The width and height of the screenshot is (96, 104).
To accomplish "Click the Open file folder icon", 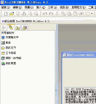I will pyautogui.click(x=12, y=14).
